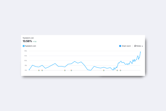166x111 pixels.
Task: Click the second Google update marker
Action: [x=42, y=70]
